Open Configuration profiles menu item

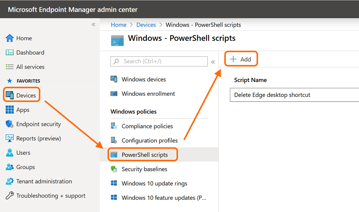(x=149, y=141)
